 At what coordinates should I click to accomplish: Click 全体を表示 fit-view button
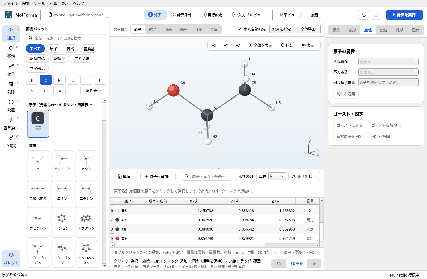coord(261,45)
